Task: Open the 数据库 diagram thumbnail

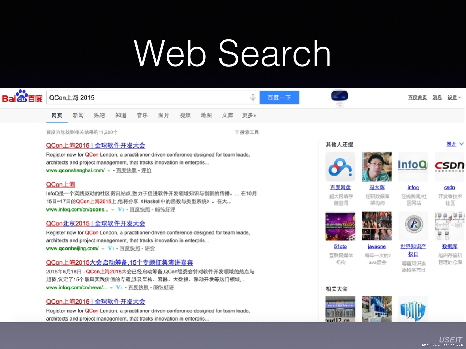Action: 449,226
